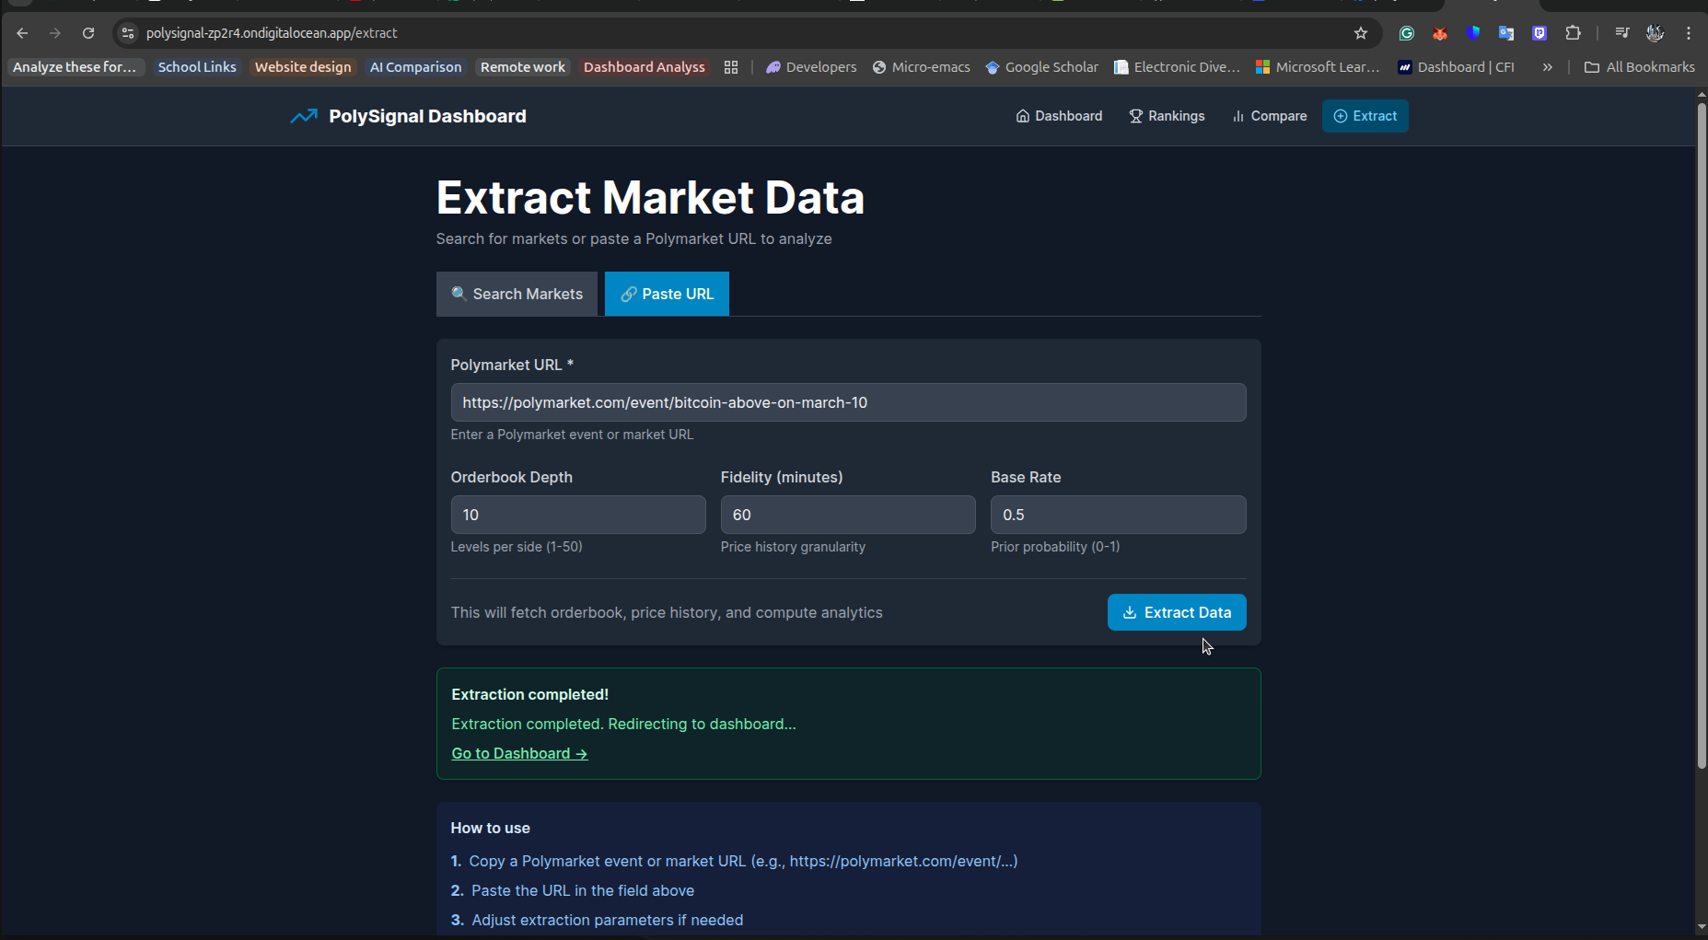
Task: Click the site information icon in address bar
Action: click(x=128, y=33)
